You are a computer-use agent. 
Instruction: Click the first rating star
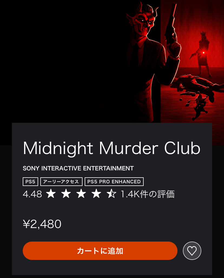coord(51,194)
